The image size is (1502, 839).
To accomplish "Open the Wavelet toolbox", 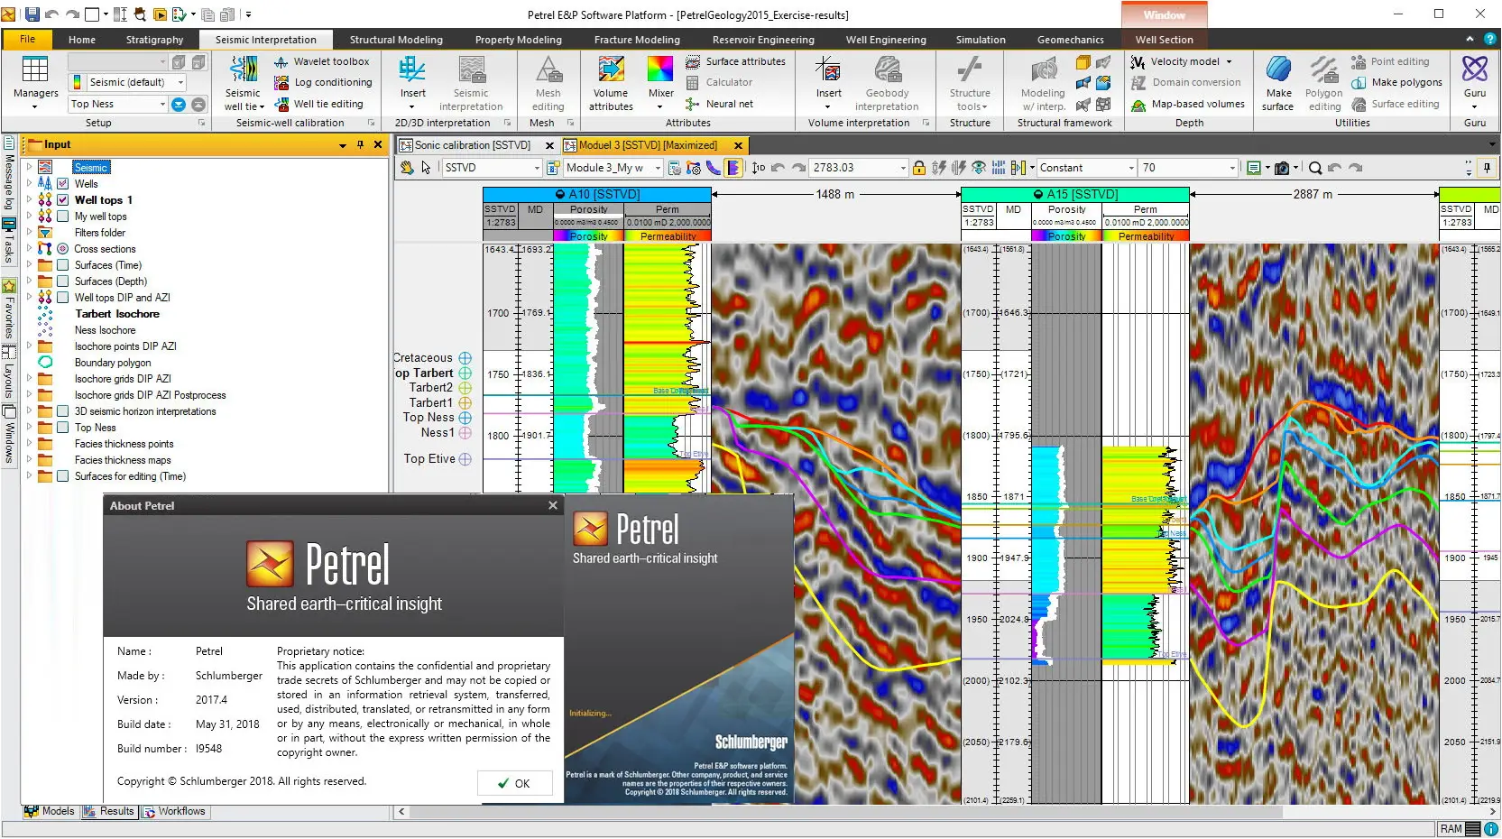I will (322, 61).
